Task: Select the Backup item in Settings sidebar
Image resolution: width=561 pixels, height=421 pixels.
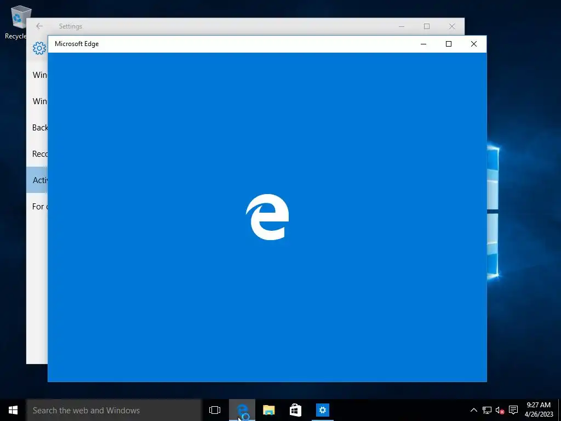Action: pos(37,127)
